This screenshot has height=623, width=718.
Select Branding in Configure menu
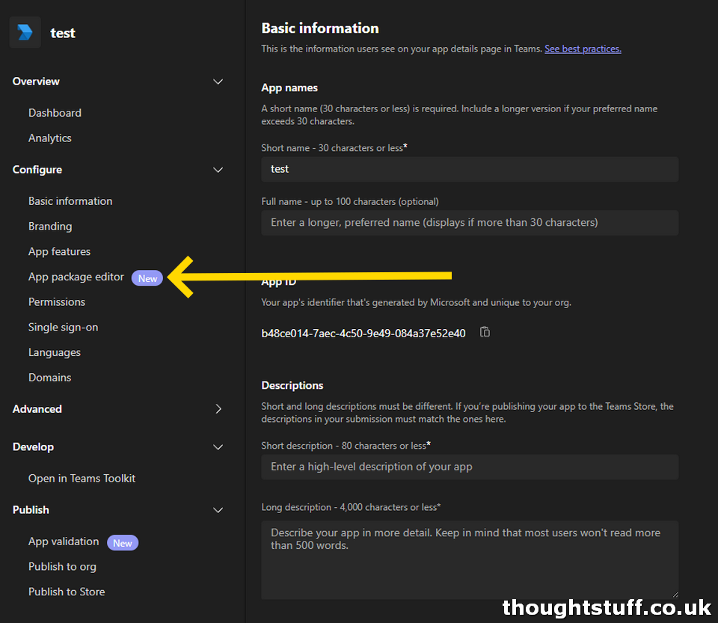(50, 227)
